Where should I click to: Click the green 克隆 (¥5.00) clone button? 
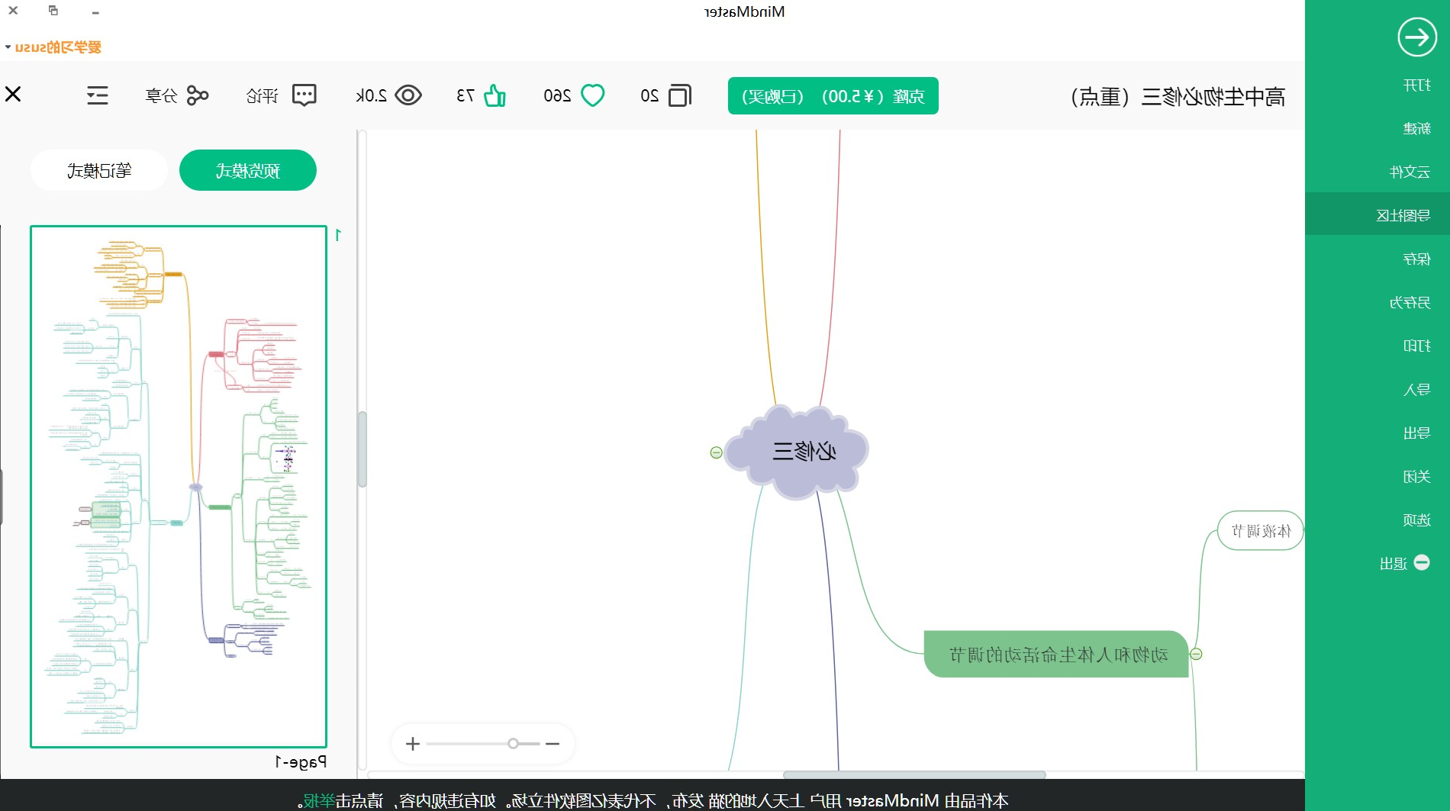click(x=833, y=96)
